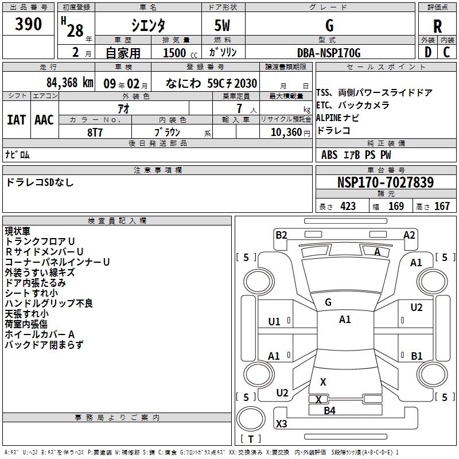This screenshot has width=459, height=459.
Task: Select the chassis number NSP170-7027839
Action: click(x=386, y=182)
